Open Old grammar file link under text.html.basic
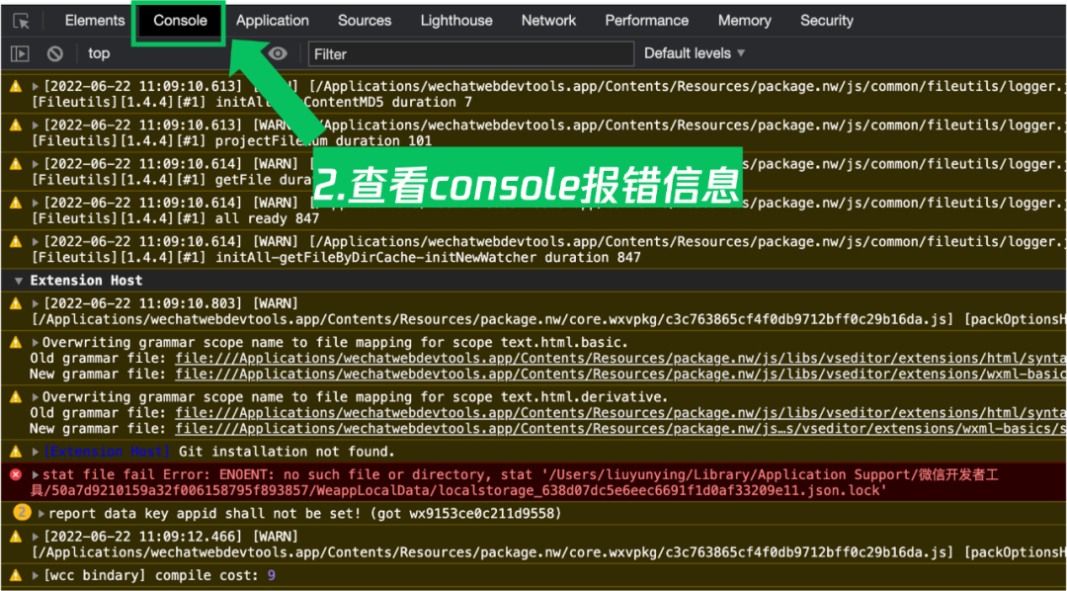1067x591 pixels. click(x=619, y=358)
